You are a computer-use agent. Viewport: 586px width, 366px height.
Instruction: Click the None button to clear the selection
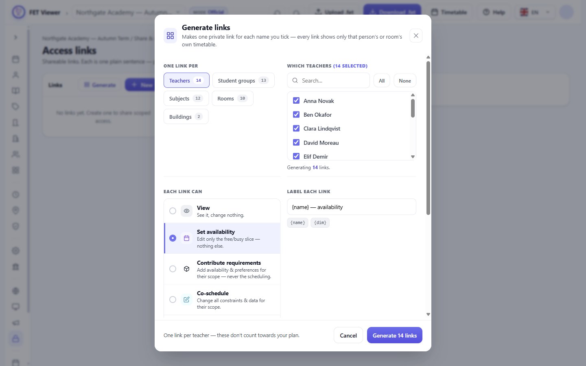[405, 81]
